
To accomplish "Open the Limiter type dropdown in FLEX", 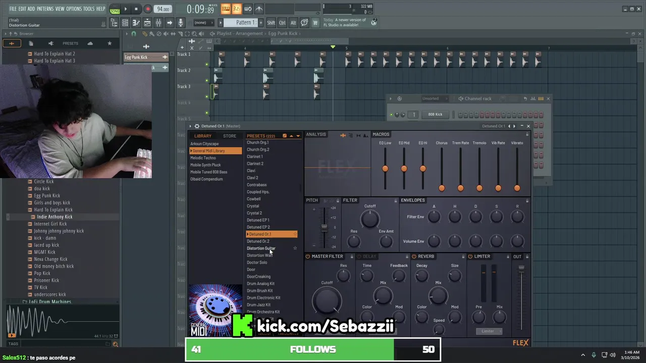I will pos(488,331).
